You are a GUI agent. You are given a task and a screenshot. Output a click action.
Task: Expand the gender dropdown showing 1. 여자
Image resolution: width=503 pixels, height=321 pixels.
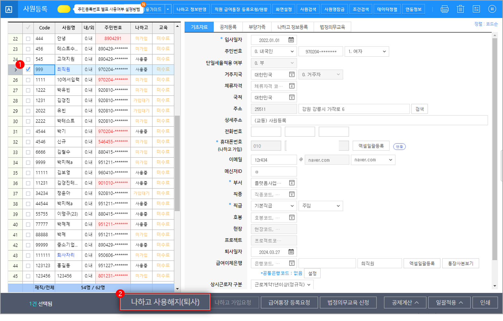click(367, 51)
